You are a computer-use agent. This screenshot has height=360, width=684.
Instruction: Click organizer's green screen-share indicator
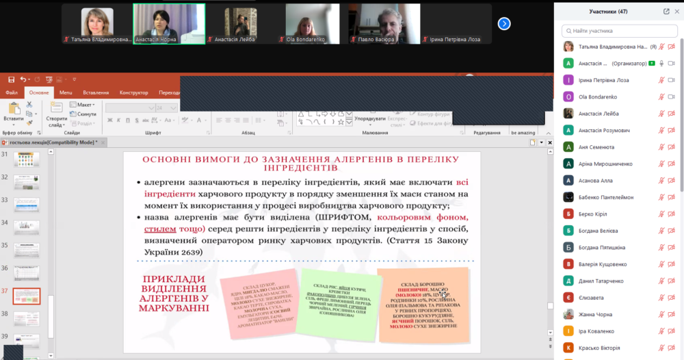[651, 64]
